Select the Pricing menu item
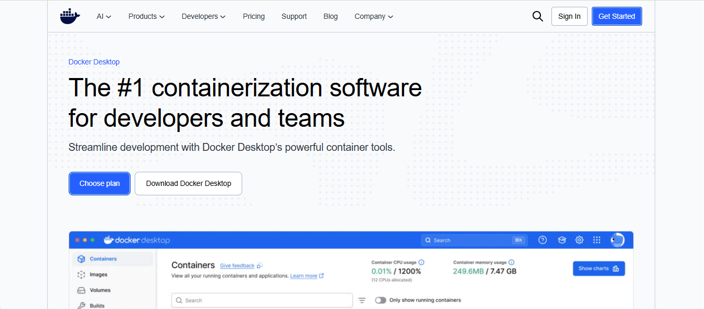 [x=254, y=16]
